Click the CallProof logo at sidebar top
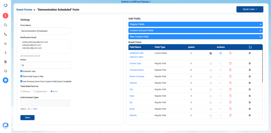This screenshot has height=133, width=271. [5, 5]
